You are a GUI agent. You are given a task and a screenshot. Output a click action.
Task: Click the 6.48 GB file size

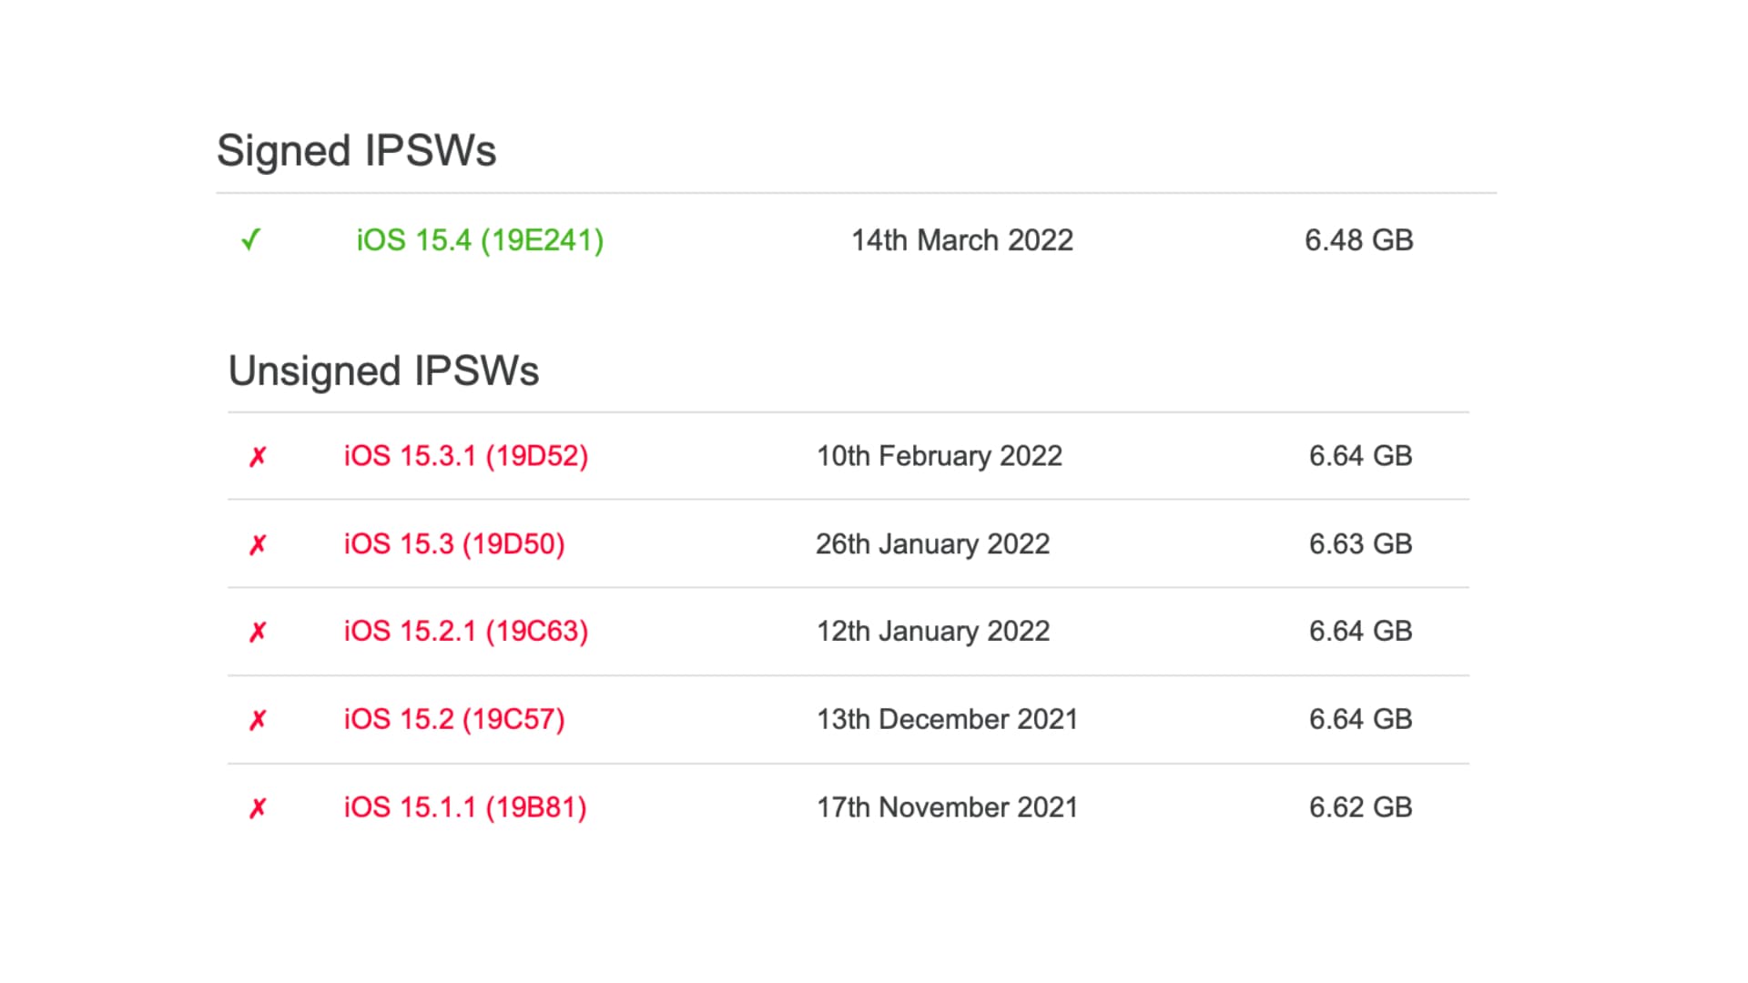[x=1358, y=240]
